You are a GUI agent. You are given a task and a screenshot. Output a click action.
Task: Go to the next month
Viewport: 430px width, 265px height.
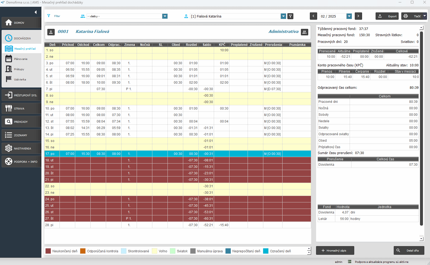[x=358, y=16]
